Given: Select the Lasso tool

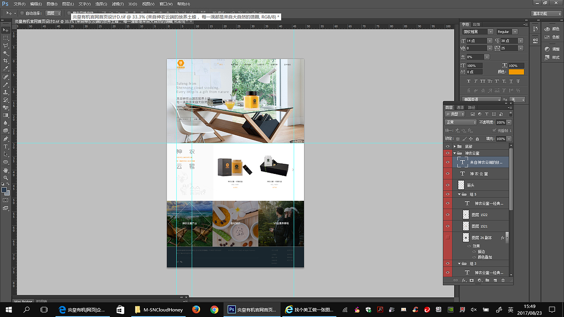Looking at the screenshot, I should click(6, 45).
